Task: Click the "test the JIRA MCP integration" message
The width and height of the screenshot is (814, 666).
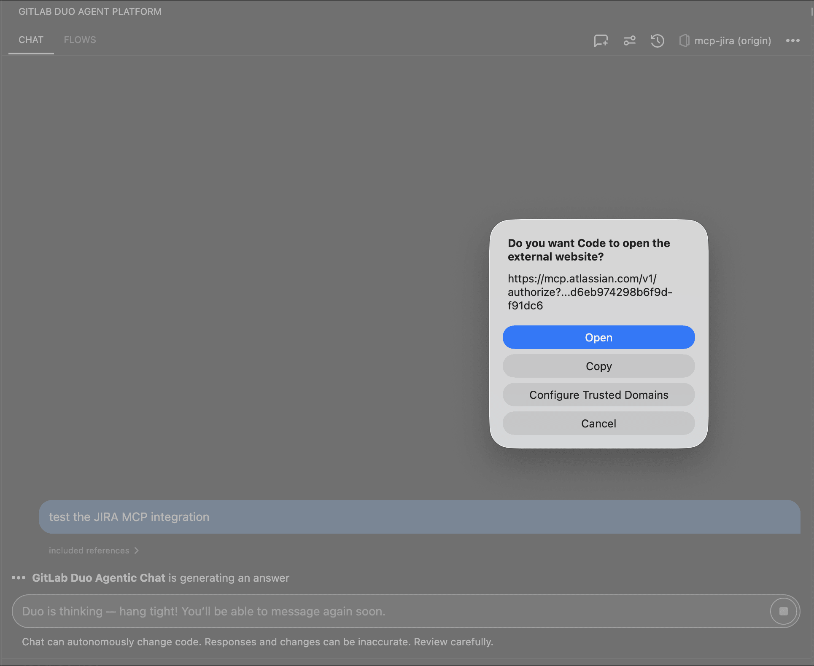Action: 420,517
